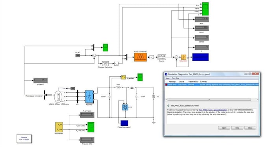Screen dimensions: 268x147
Task: Open the Font Size menu in Simulation Diagnostics
Action: (175, 78)
